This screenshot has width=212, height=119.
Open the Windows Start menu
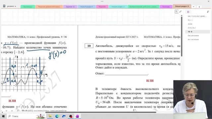tap(3, 116)
